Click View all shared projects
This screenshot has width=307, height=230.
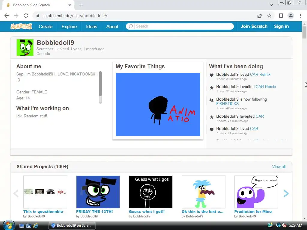click(279, 167)
